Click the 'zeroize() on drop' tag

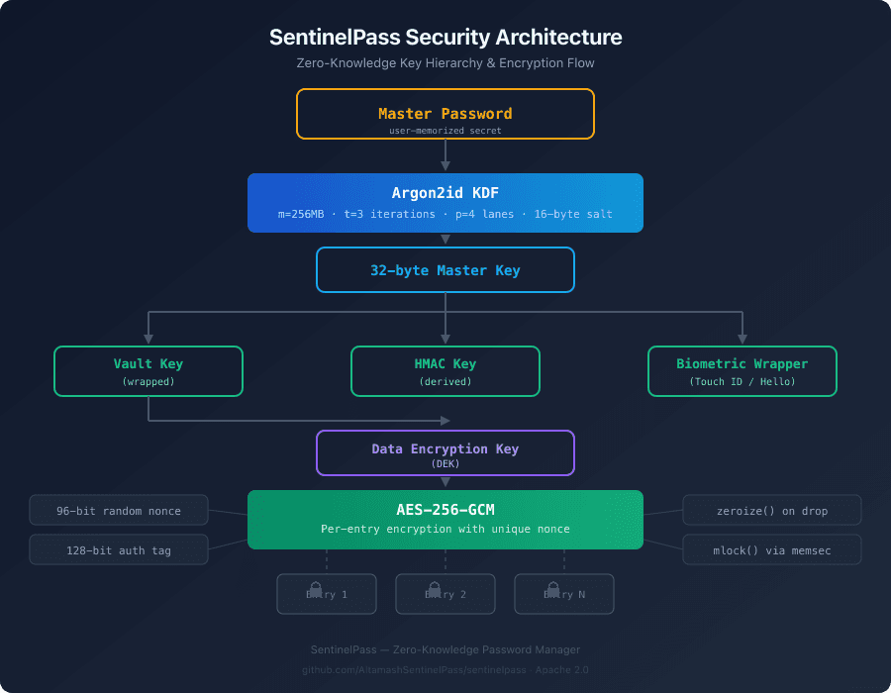click(x=771, y=510)
